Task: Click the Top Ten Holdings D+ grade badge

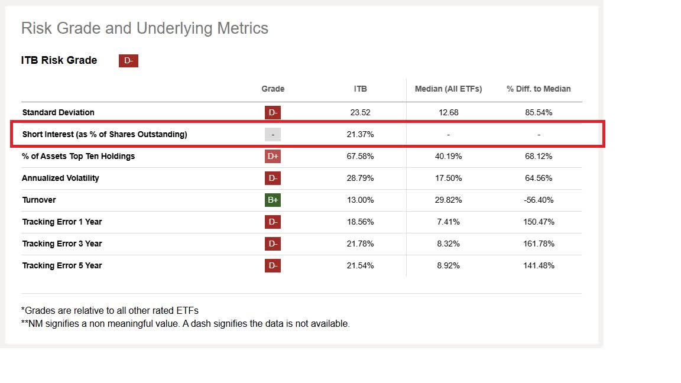Action: pyautogui.click(x=273, y=156)
